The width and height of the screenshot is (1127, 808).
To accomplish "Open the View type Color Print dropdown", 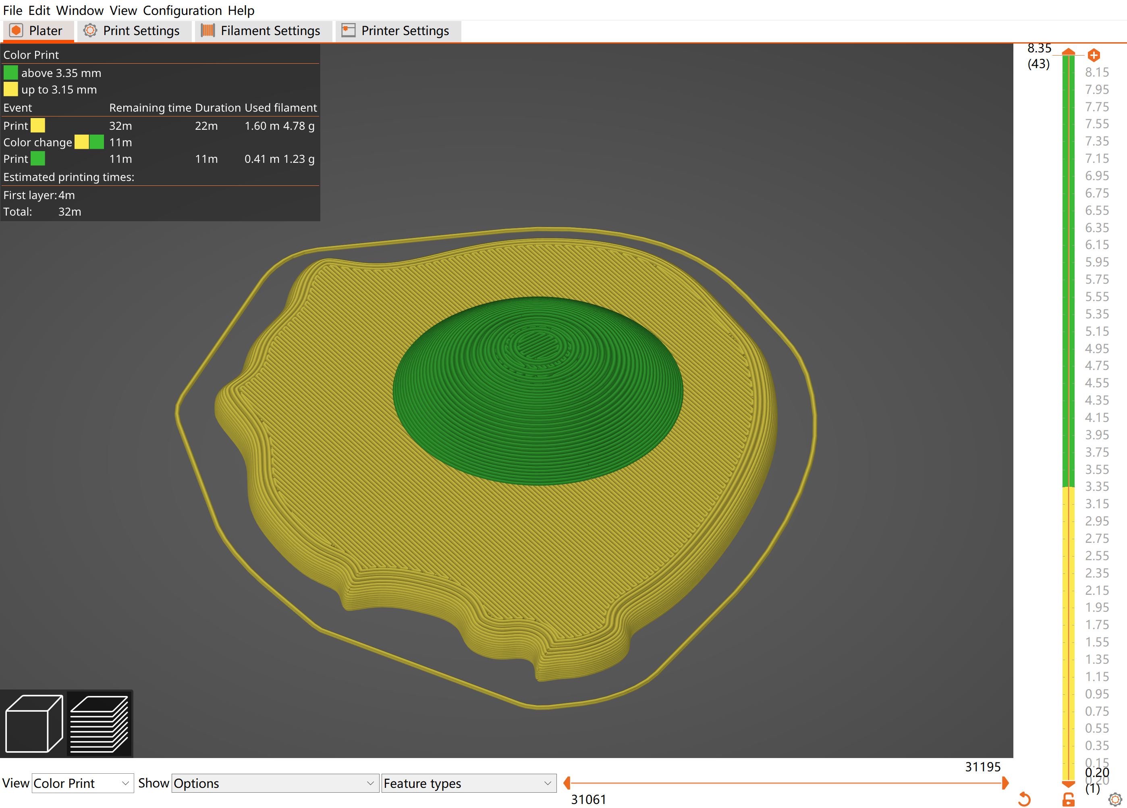I will [x=83, y=783].
